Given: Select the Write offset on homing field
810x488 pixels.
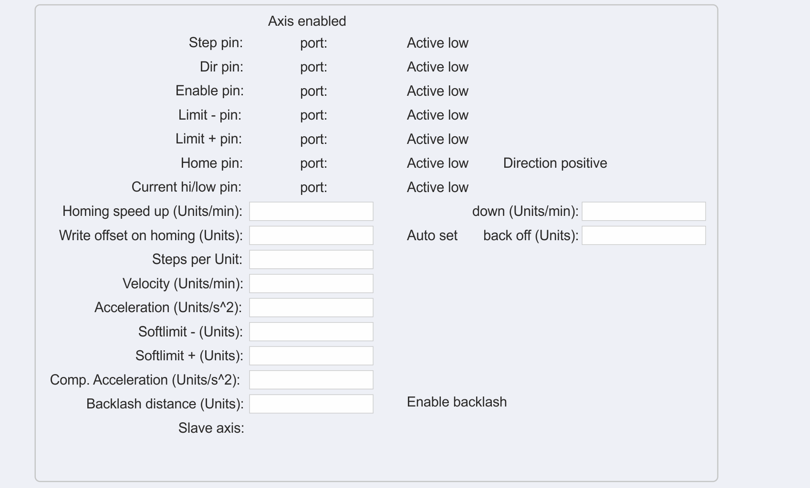Looking at the screenshot, I should [x=311, y=235].
